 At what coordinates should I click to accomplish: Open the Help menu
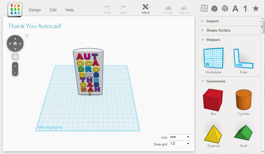(x=69, y=10)
